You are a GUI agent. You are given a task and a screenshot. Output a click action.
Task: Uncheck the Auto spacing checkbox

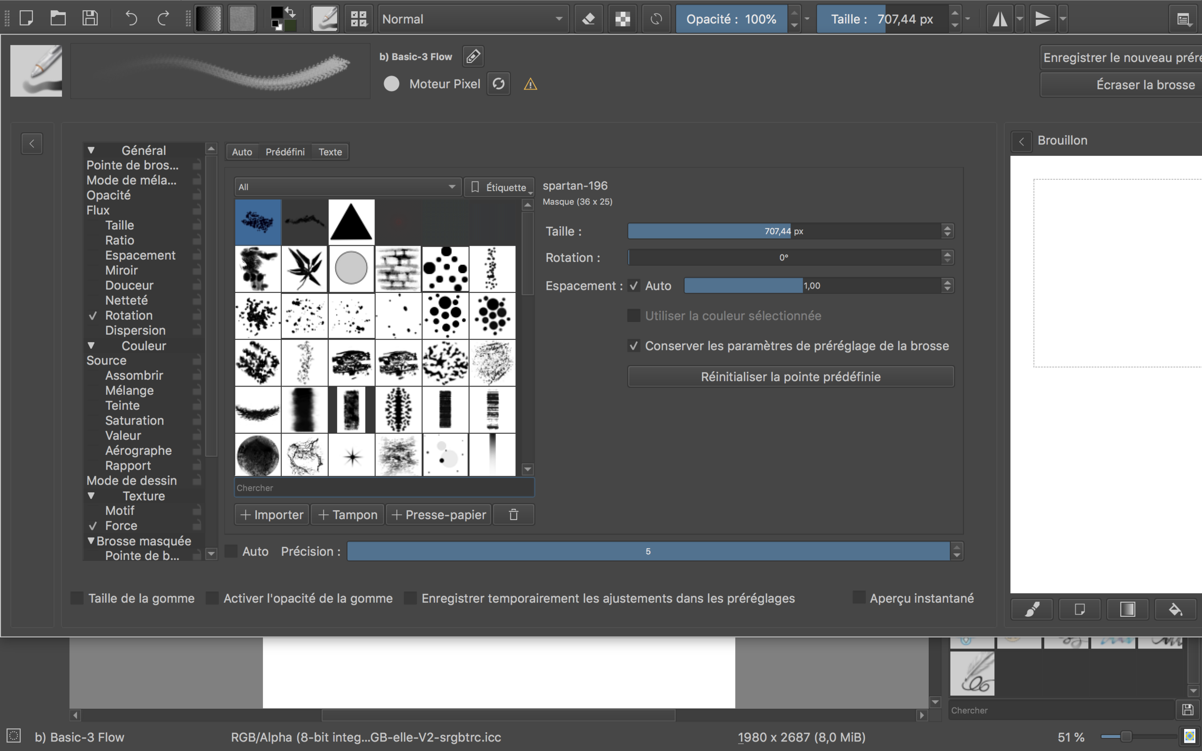(x=634, y=286)
